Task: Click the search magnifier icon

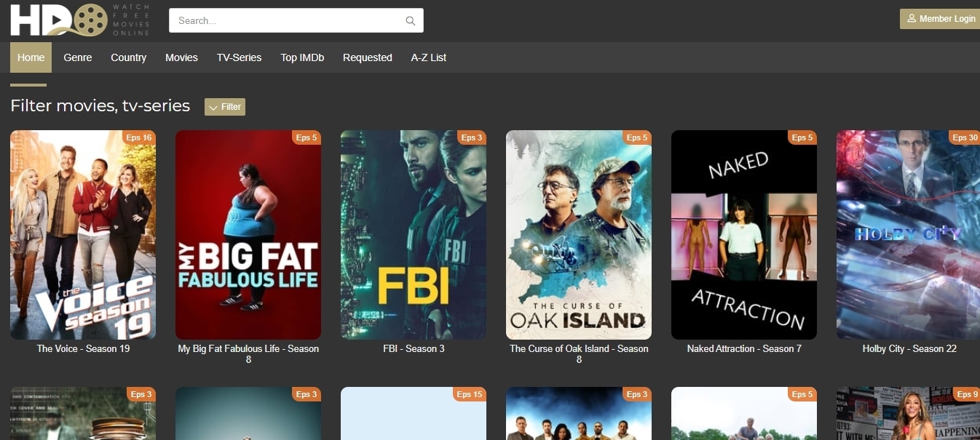Action: (411, 21)
